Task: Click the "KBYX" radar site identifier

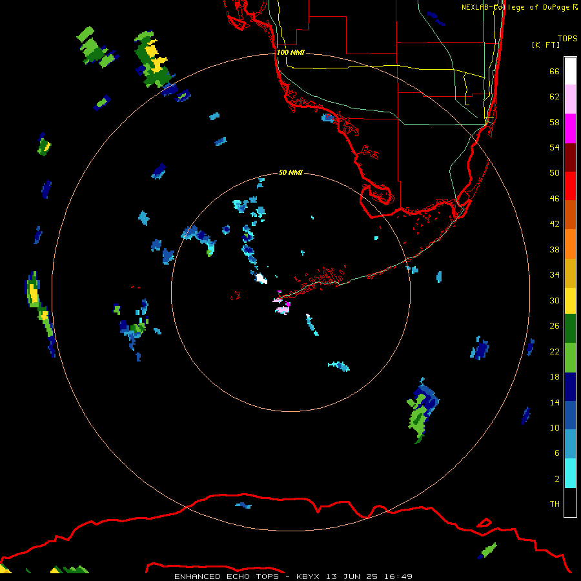Action: (x=308, y=576)
